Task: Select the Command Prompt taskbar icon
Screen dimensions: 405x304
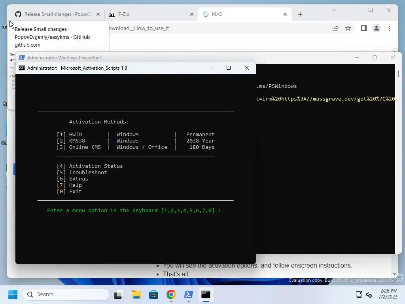Action: click(206, 294)
